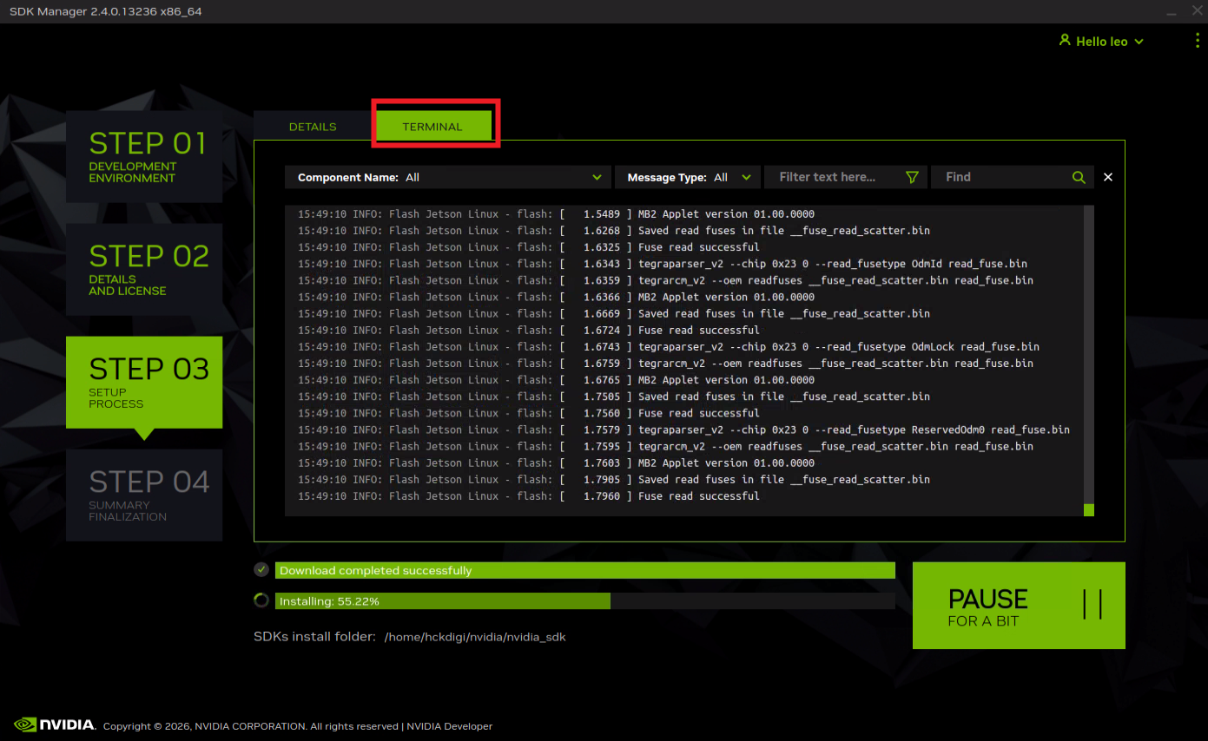Click the magnifier search icon beside Find
The image size is (1208, 741).
click(x=1079, y=177)
